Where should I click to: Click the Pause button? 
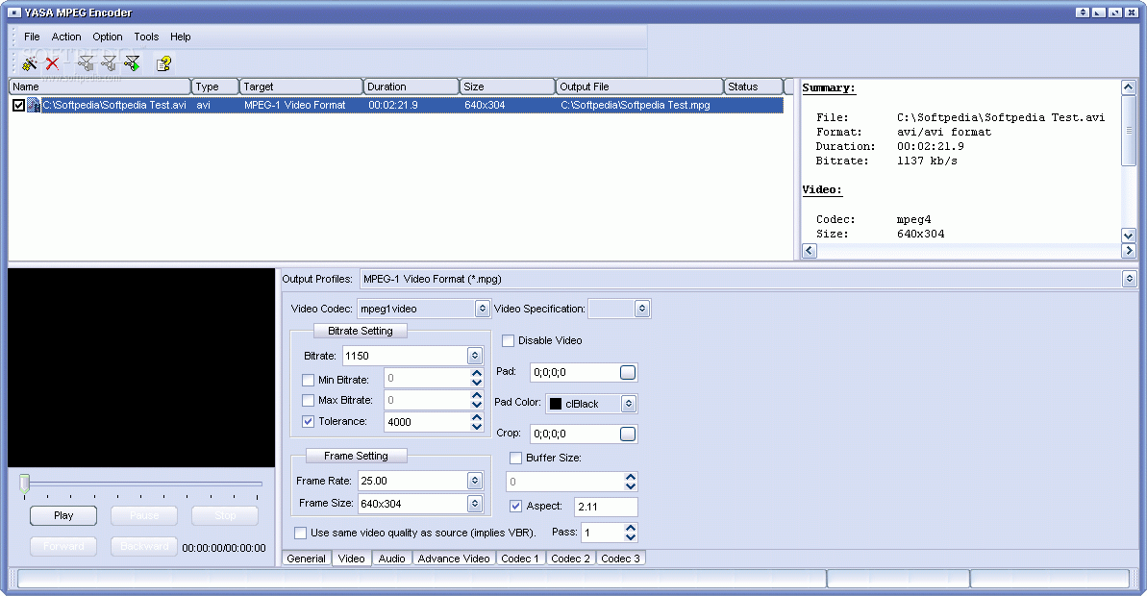point(144,515)
